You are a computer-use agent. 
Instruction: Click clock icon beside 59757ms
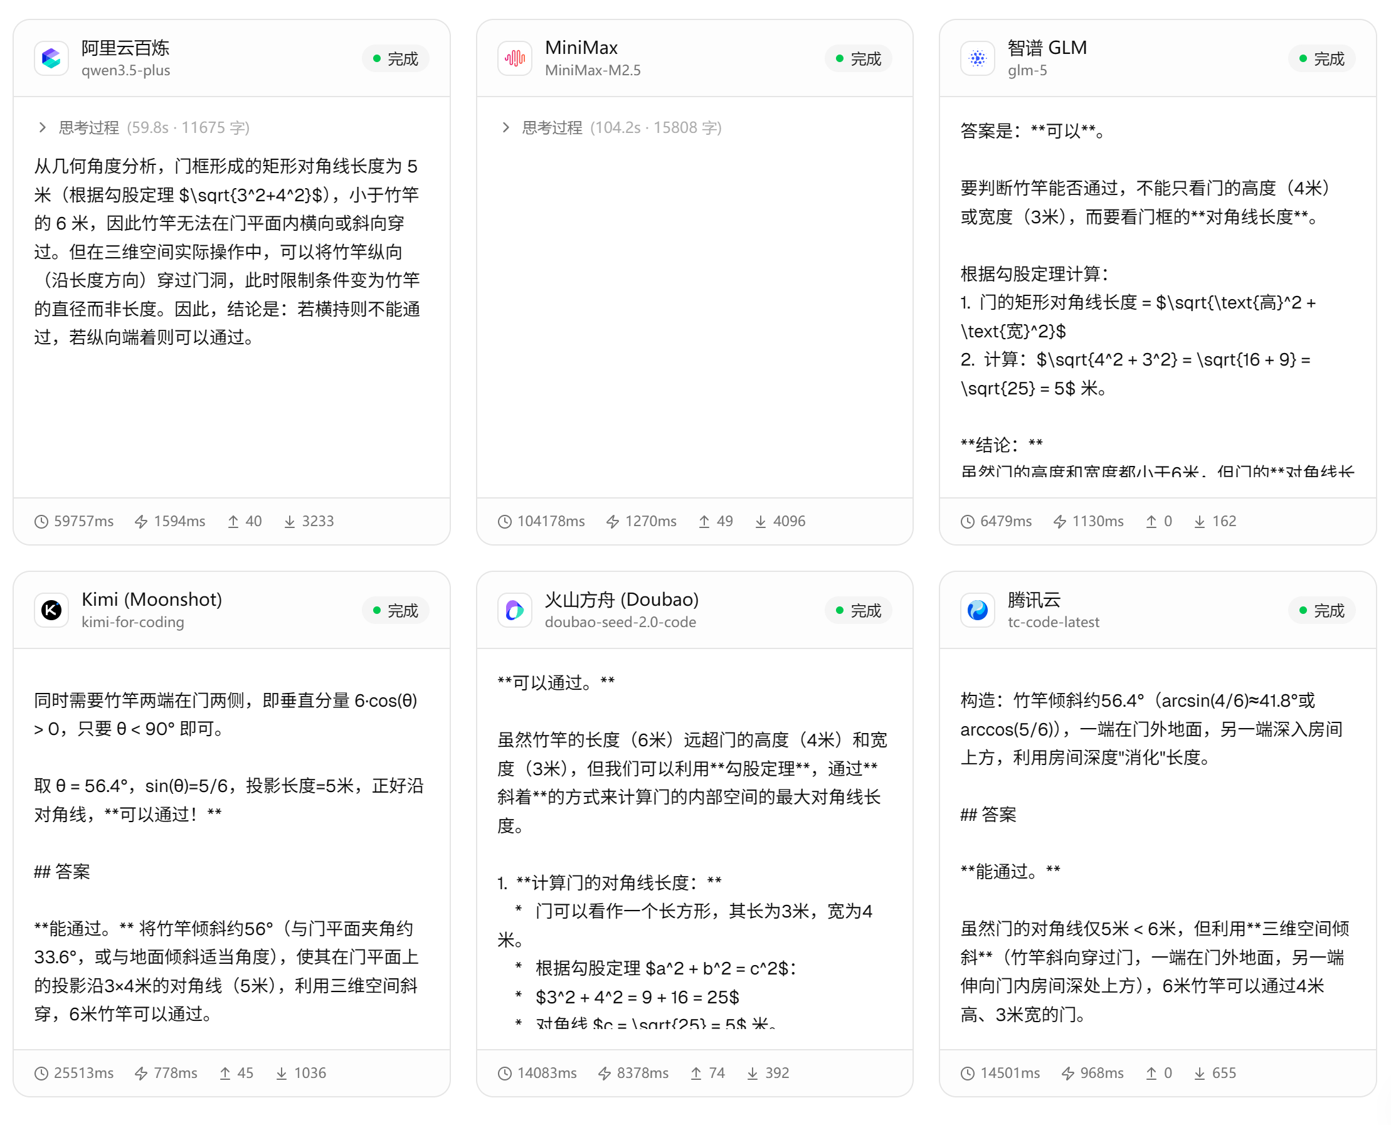pos(41,522)
